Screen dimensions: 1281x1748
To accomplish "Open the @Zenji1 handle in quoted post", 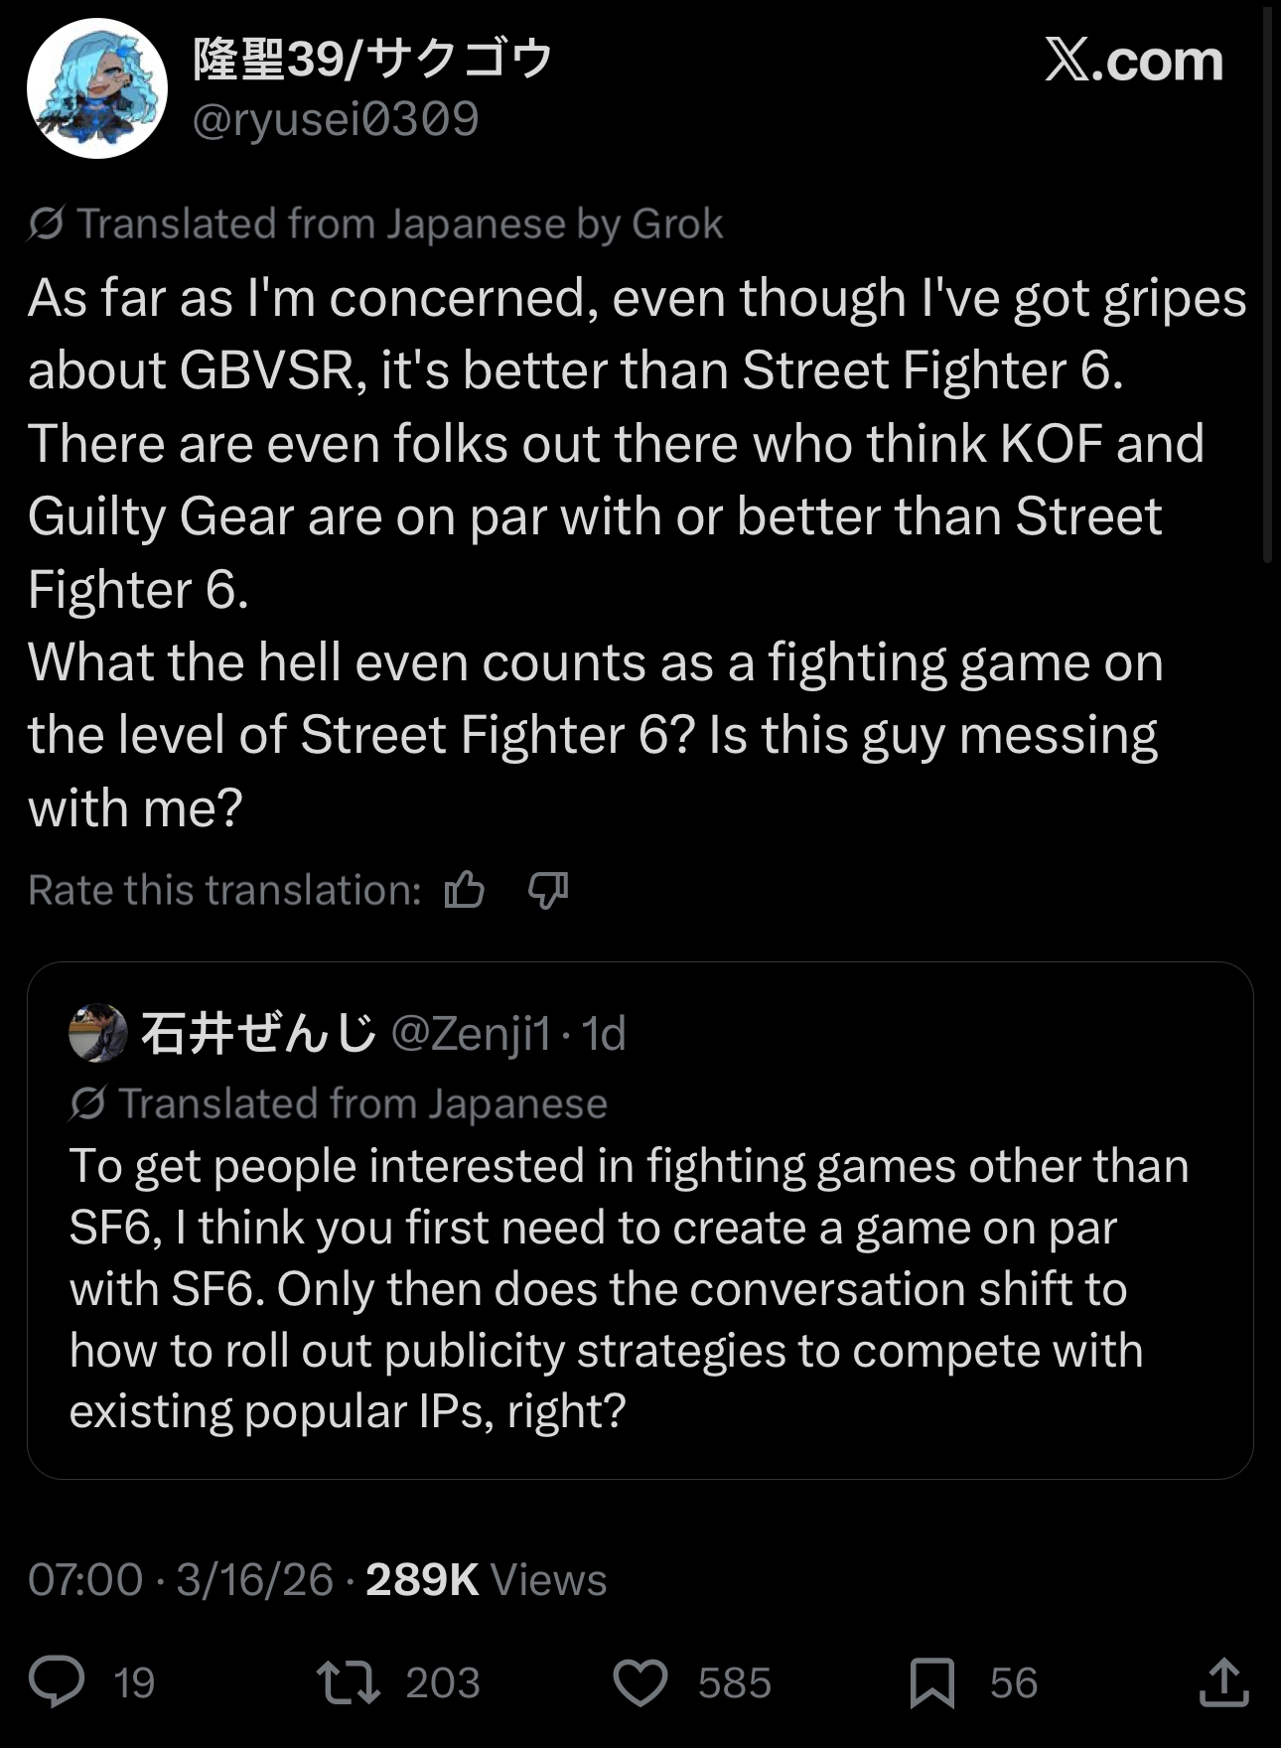I will [471, 1033].
